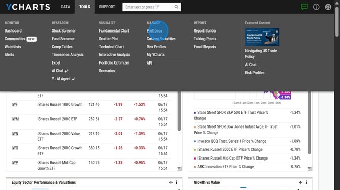Open the TOOLS menu
The width and height of the screenshot is (340, 190).
85,7
